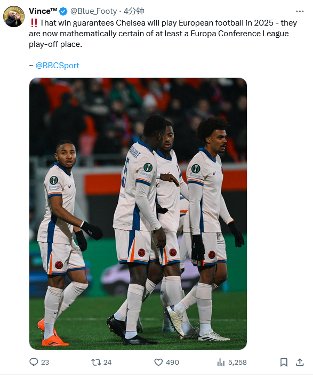Open Vince's profile avatar

14,17
